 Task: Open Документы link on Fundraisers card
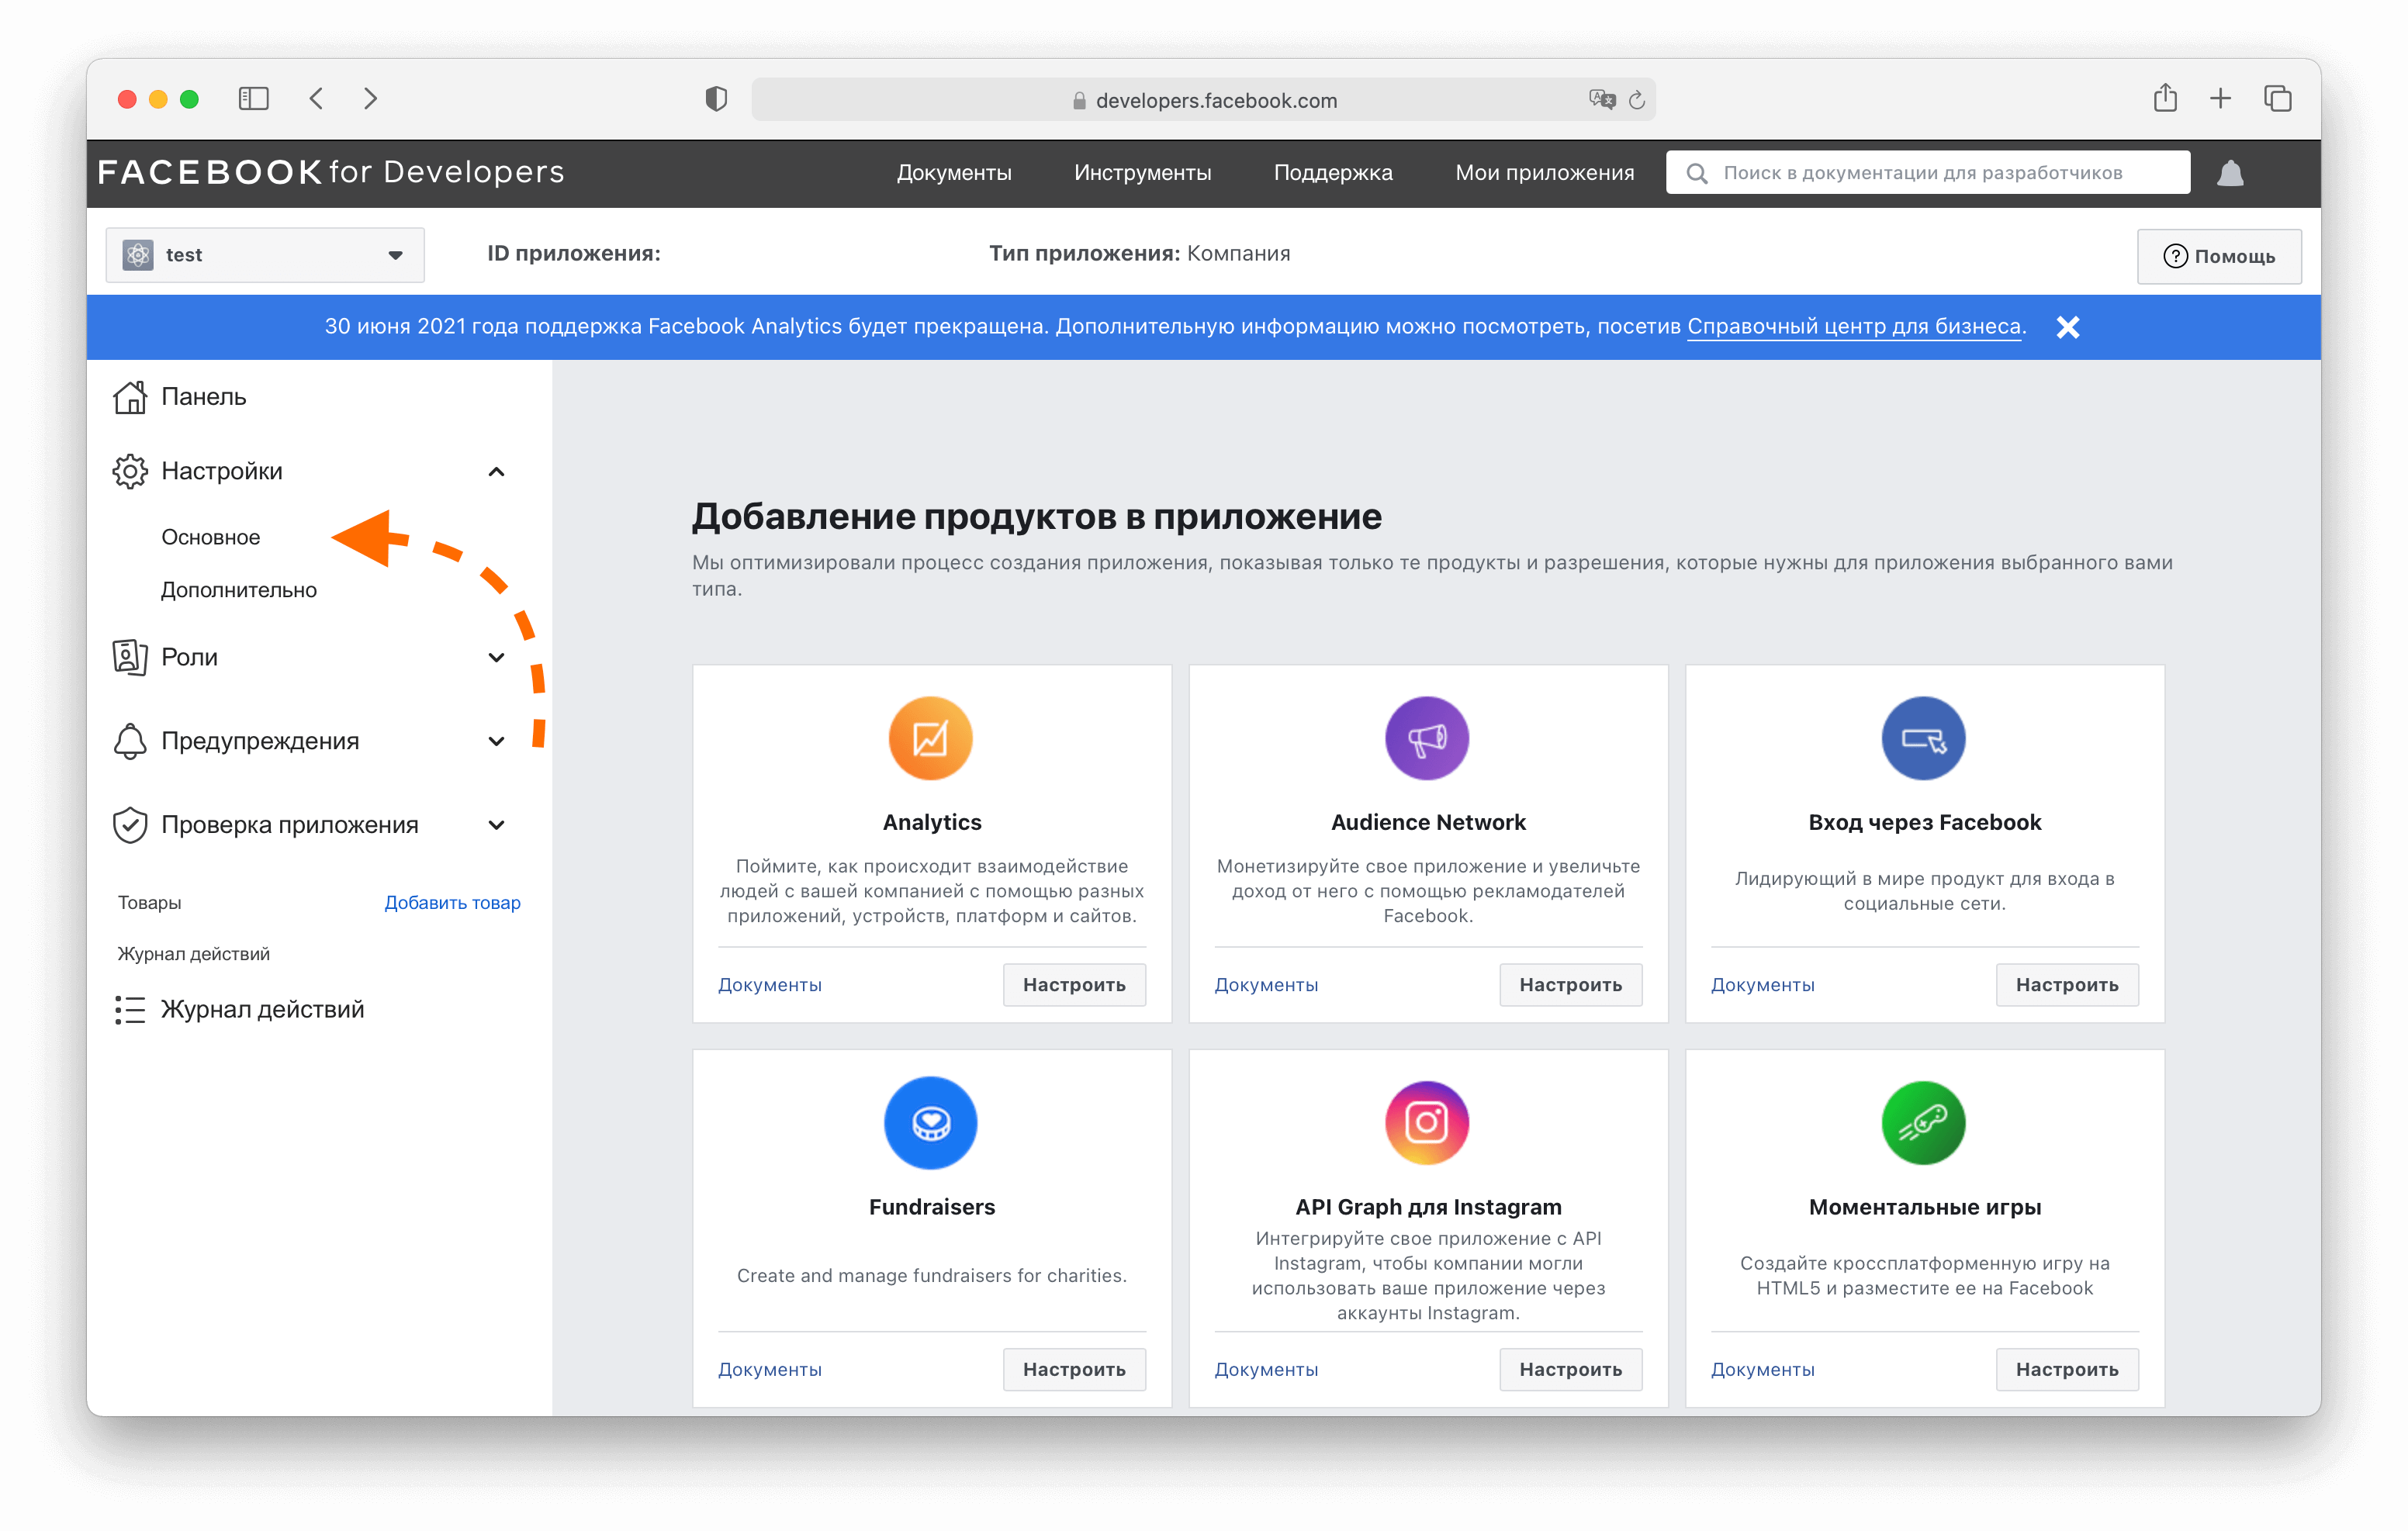coord(770,1370)
